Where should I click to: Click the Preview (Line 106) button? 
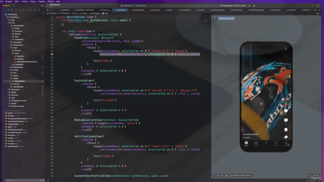coord(226,18)
